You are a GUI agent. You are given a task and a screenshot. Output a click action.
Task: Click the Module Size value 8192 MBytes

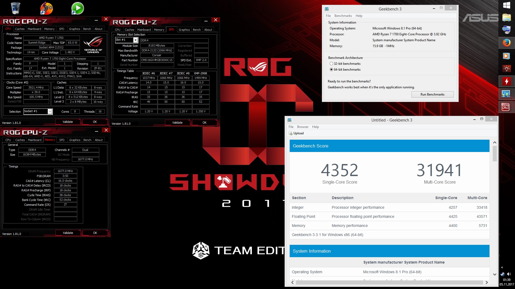coord(157,46)
